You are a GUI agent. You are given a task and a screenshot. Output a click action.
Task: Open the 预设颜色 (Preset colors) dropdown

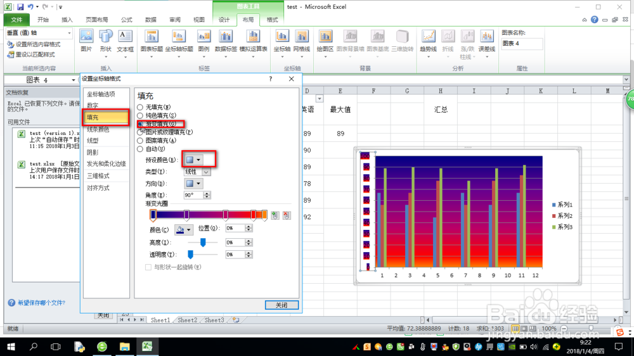(x=193, y=160)
